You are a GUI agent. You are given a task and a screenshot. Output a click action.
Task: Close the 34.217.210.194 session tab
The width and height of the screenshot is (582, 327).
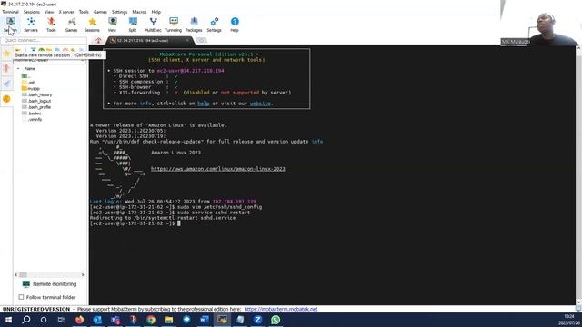click(x=187, y=40)
